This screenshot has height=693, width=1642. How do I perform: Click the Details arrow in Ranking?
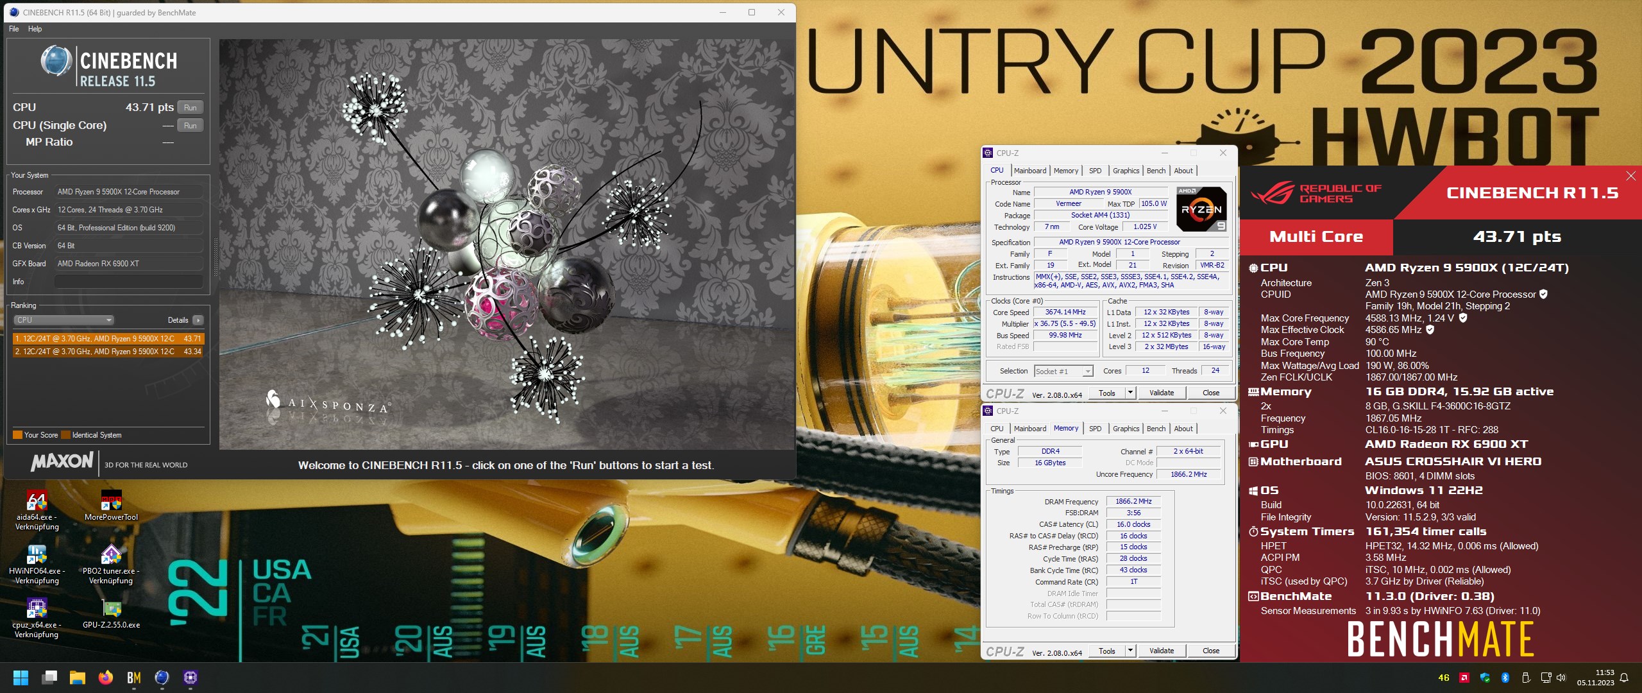[x=198, y=320]
